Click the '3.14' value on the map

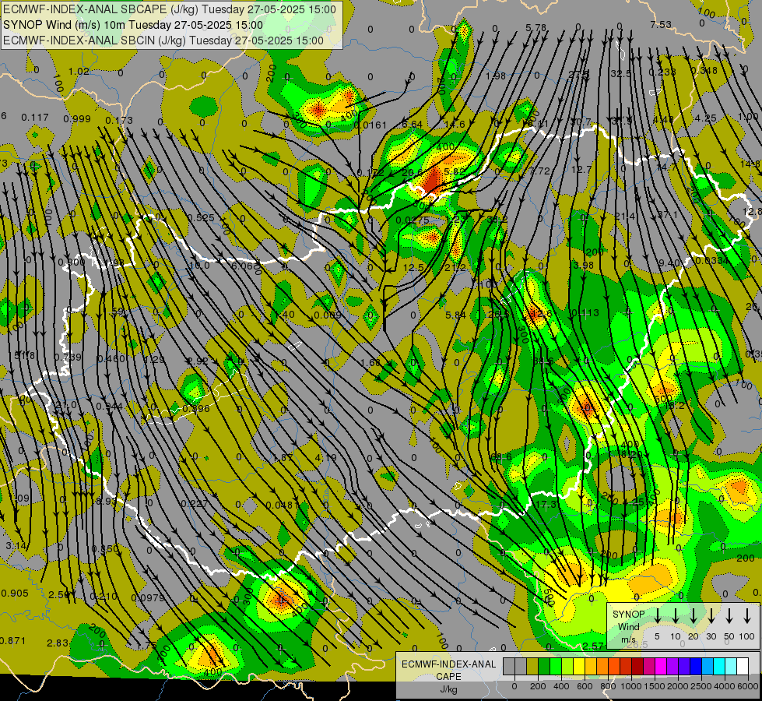(x=16, y=546)
